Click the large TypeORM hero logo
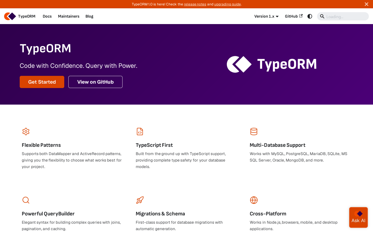This screenshot has width=373, height=233. pos(272,64)
